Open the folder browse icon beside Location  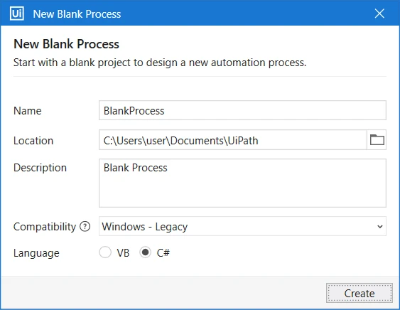(377, 139)
